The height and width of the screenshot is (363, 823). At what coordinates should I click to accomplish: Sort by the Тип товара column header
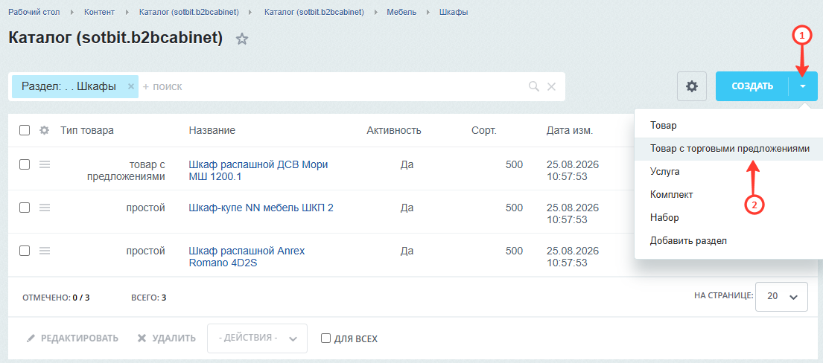[87, 131]
